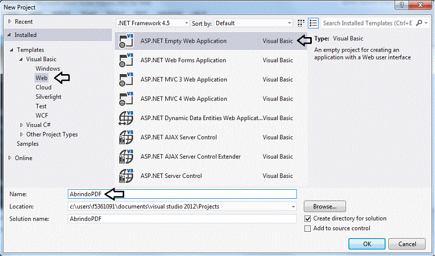
Task: Collapse the Installed section
Action: coord(10,35)
